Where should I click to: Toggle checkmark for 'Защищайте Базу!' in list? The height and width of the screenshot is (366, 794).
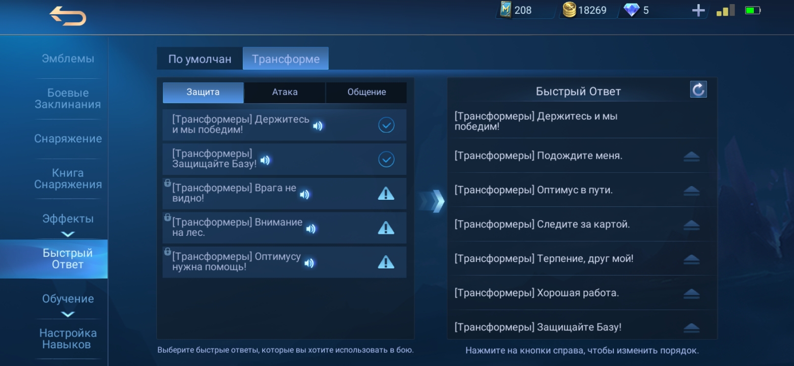386,160
